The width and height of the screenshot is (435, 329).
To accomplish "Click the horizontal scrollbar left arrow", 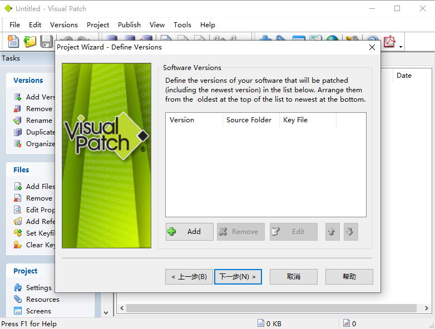I will (122, 308).
